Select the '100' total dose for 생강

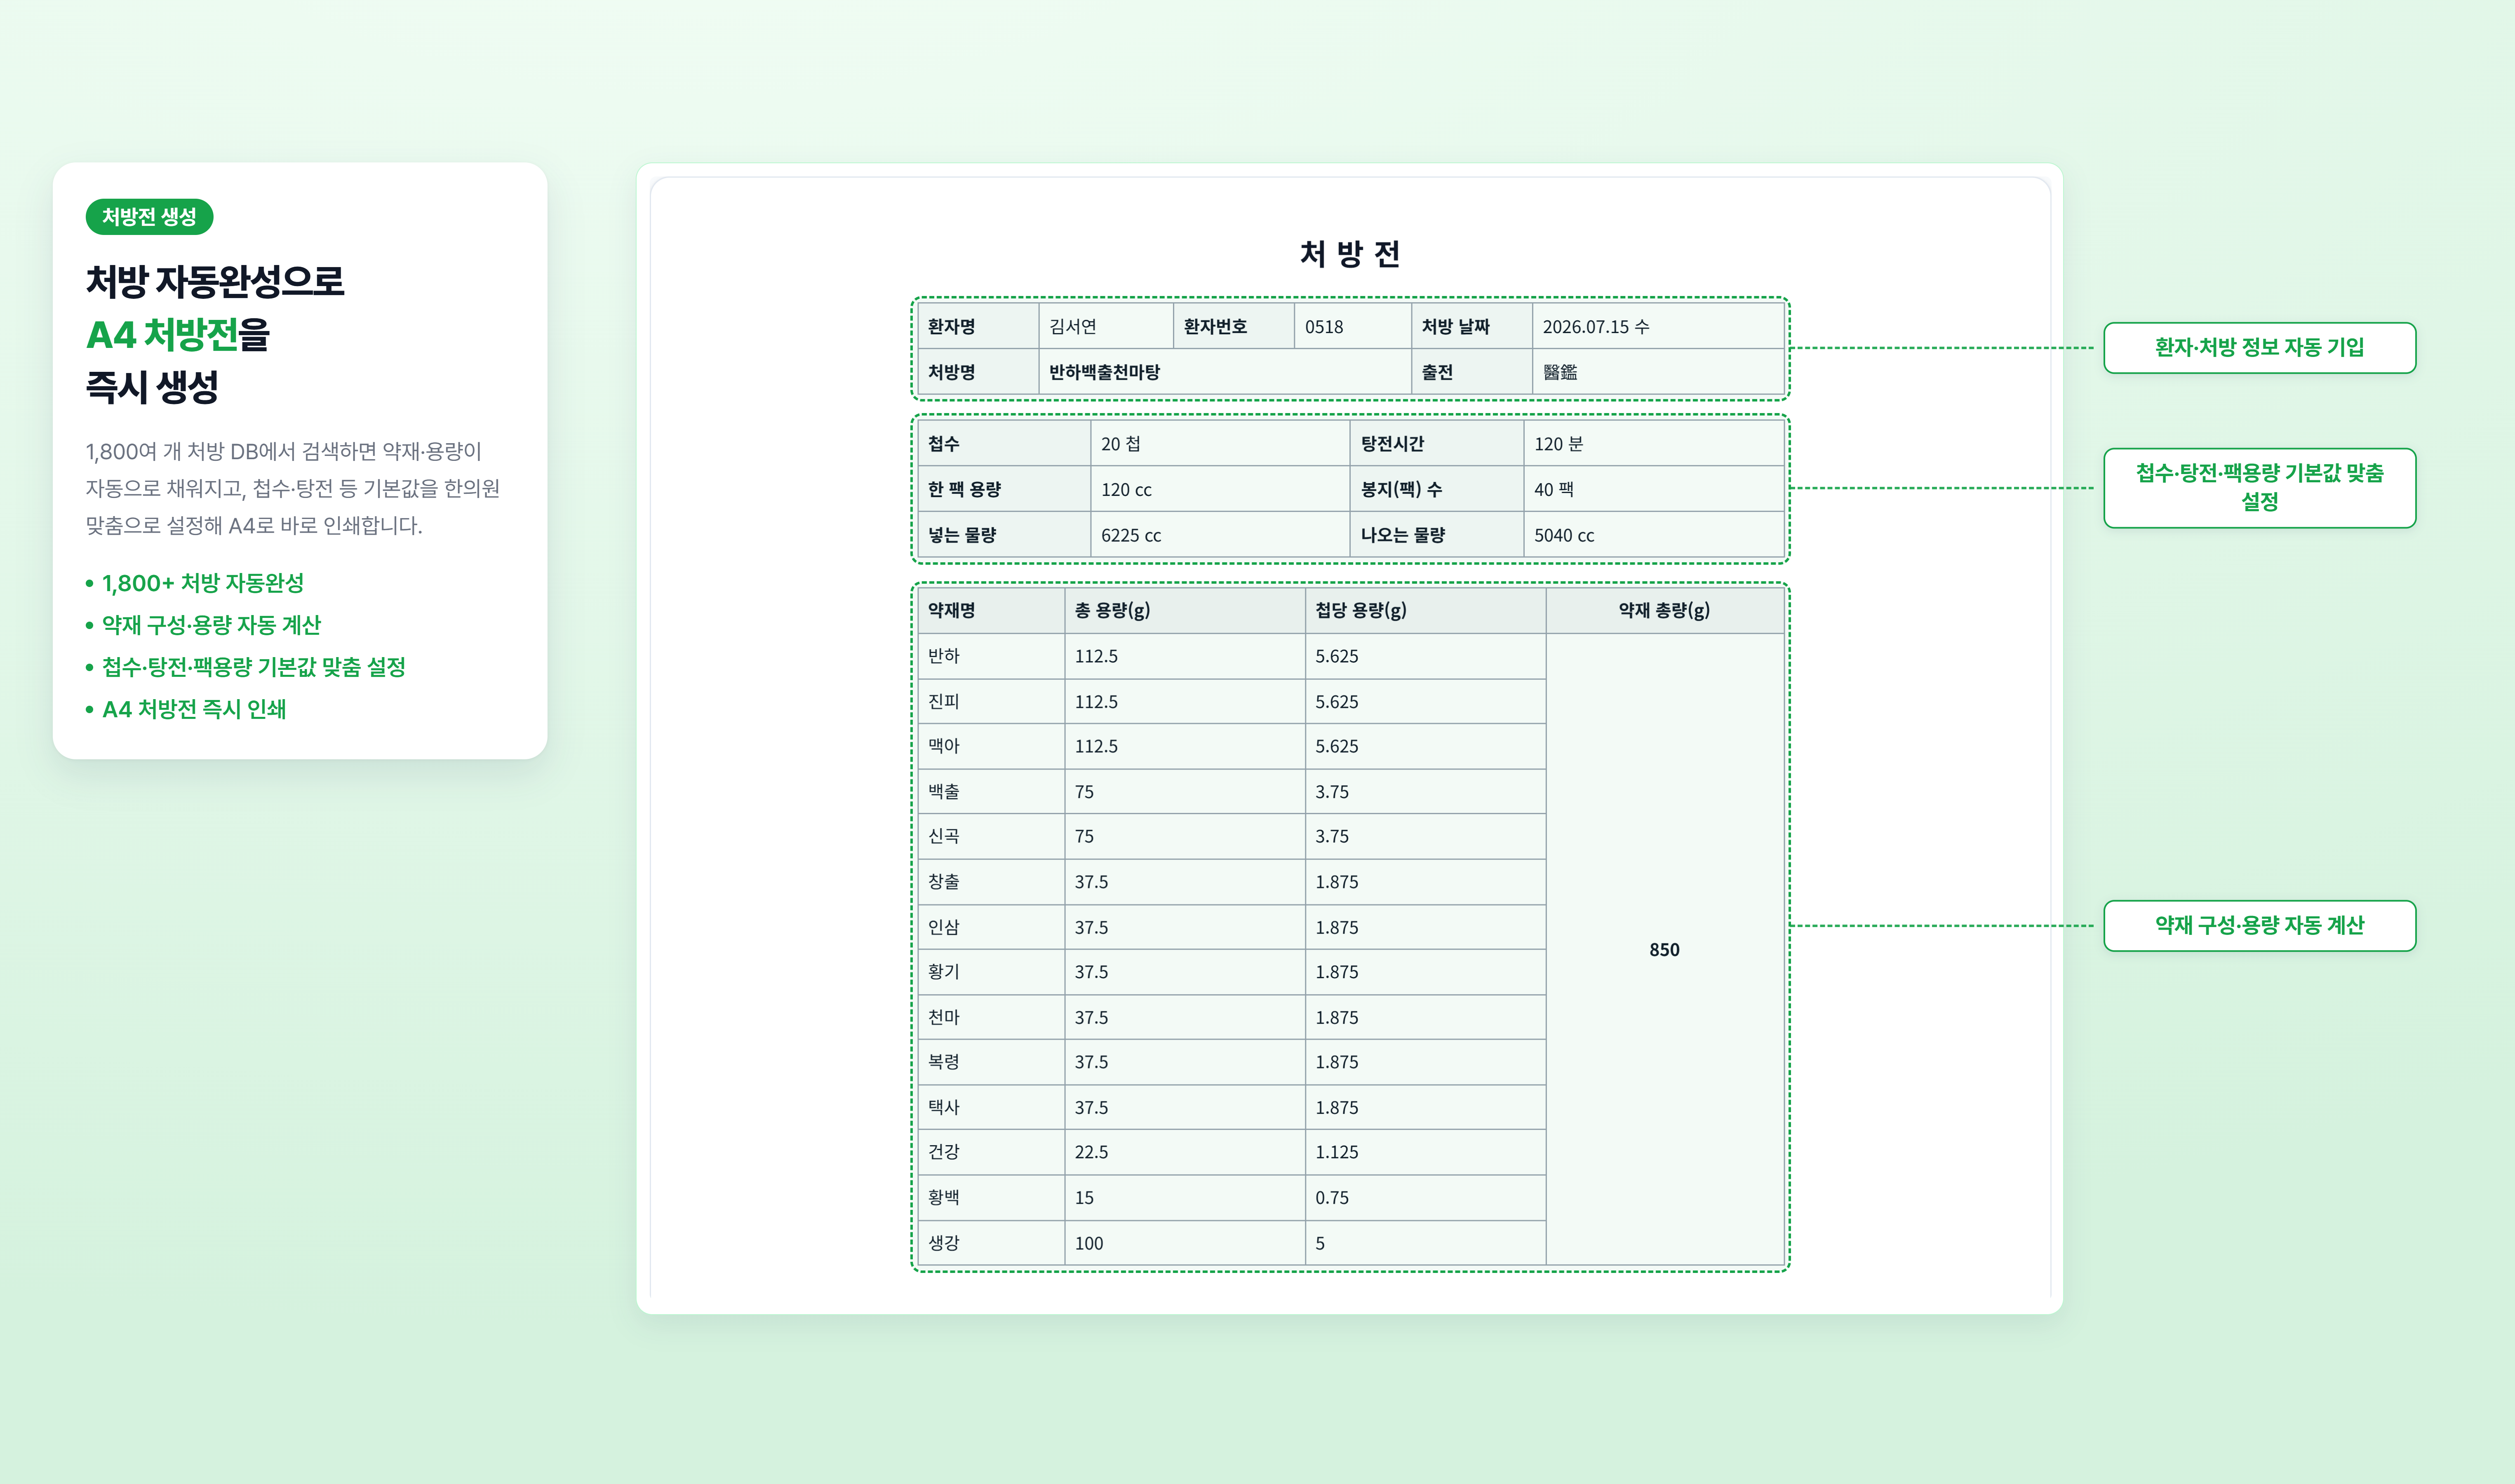1089,1243
